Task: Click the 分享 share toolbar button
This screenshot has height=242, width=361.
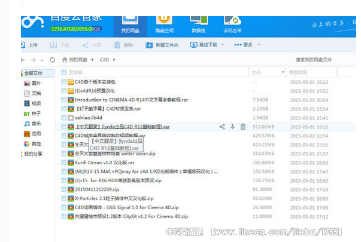Action: [92, 45]
